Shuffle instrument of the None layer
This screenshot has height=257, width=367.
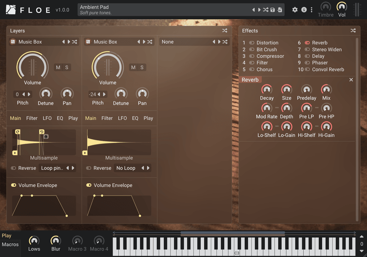tap(225, 42)
